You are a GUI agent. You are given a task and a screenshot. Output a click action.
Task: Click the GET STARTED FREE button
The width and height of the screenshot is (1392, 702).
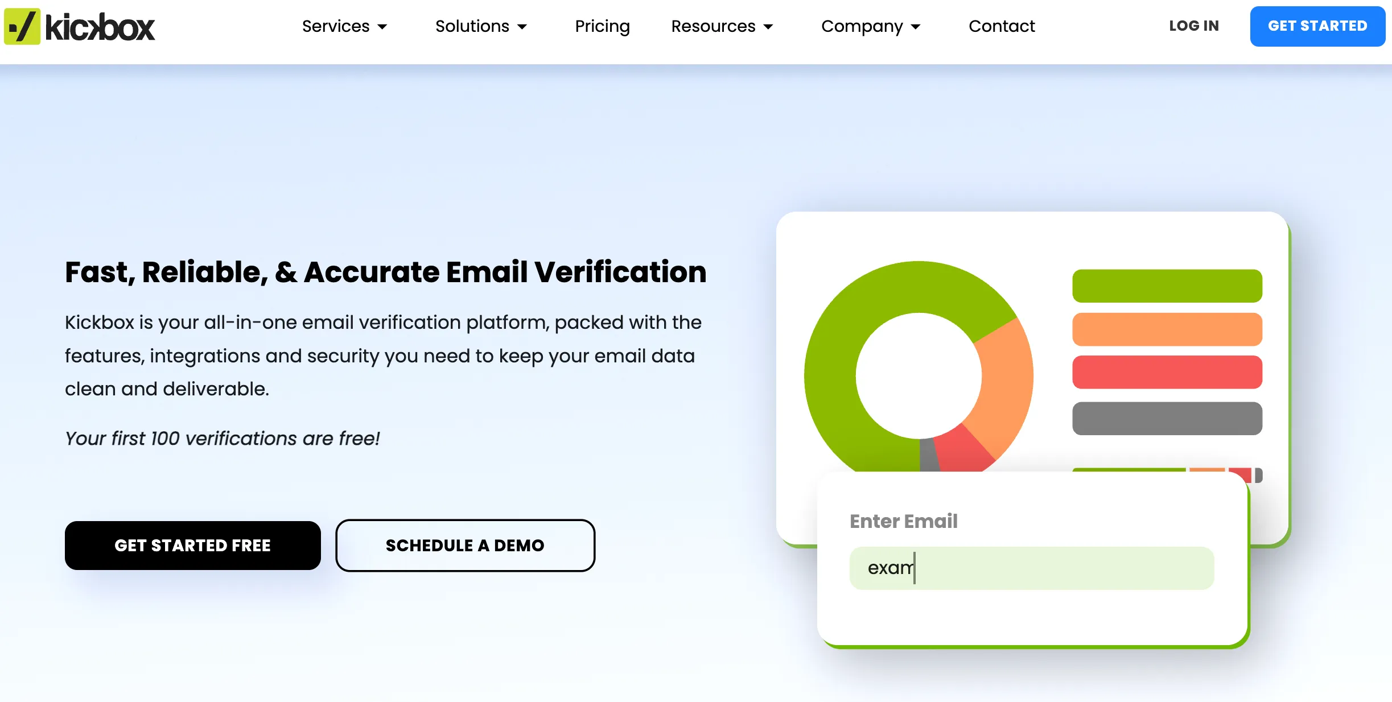192,545
